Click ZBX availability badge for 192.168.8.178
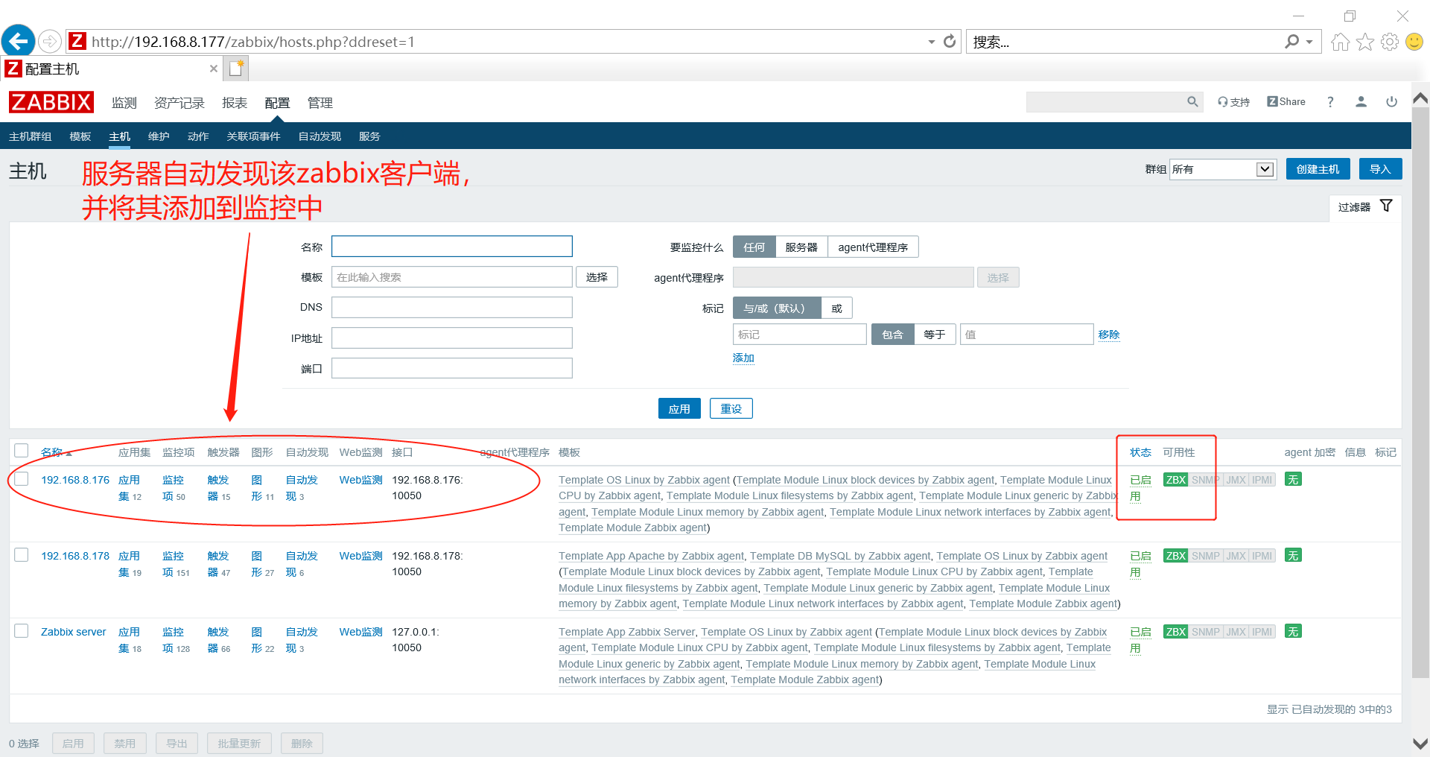This screenshot has width=1430, height=757. pyautogui.click(x=1176, y=556)
